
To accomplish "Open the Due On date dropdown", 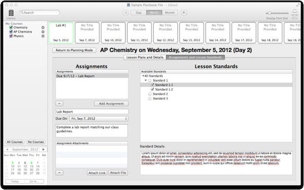I will click(x=99, y=119).
